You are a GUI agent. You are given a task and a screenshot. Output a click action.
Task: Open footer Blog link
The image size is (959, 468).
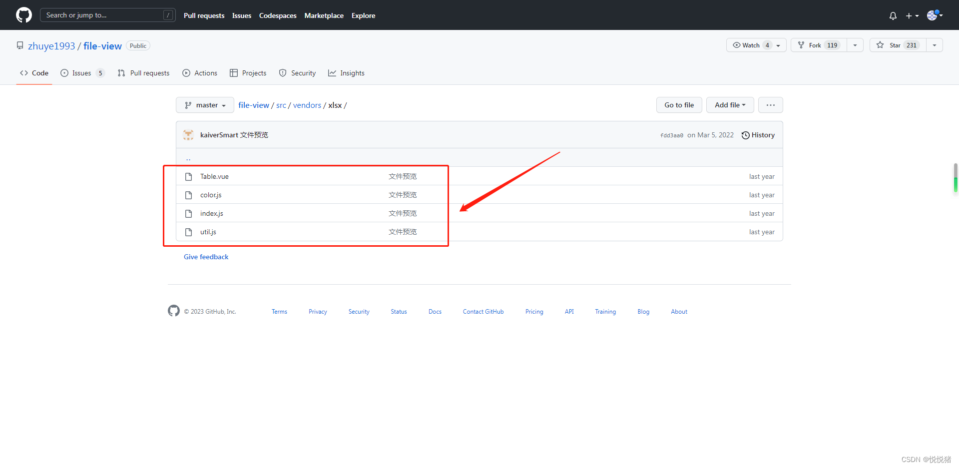tap(643, 312)
